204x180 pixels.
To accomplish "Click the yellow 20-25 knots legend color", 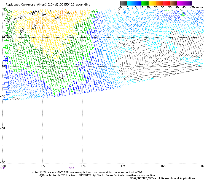I will pos(152,3).
